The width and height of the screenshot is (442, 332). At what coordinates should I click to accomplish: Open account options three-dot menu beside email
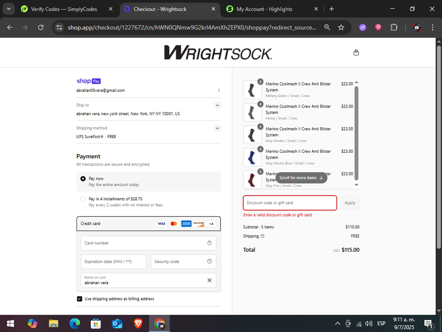(x=219, y=90)
